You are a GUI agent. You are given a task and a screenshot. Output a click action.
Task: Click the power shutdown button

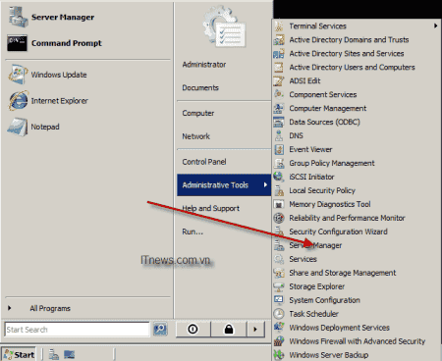[x=193, y=329]
